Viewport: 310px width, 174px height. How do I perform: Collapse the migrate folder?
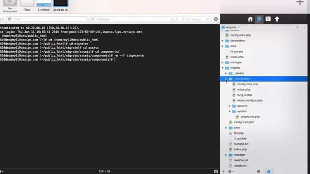tap(223, 68)
